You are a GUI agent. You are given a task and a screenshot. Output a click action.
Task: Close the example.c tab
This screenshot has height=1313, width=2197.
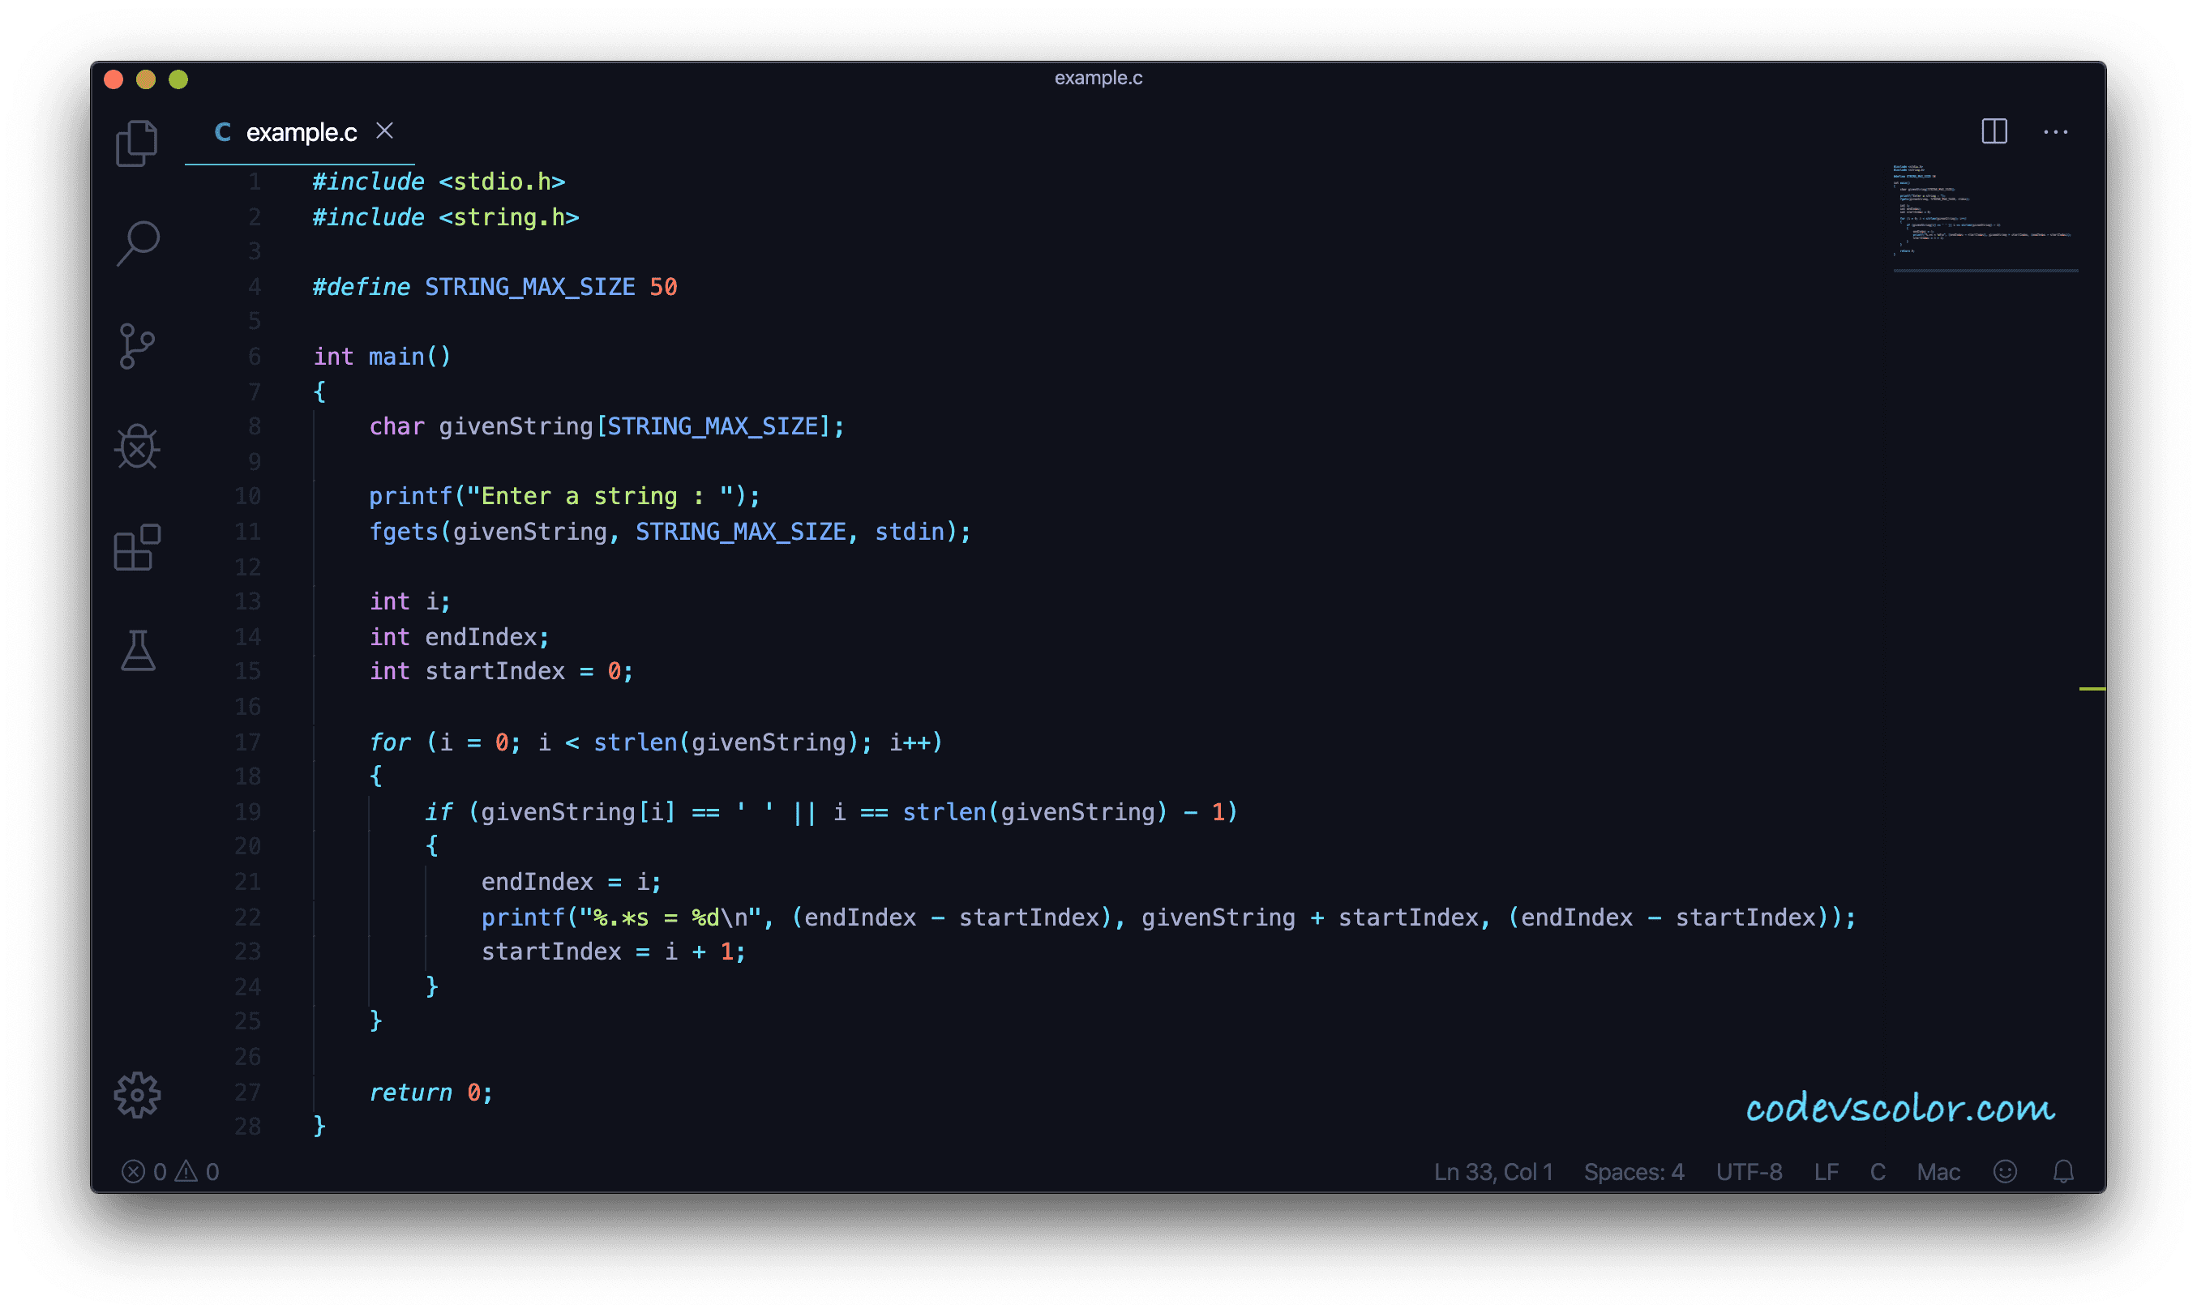384,131
